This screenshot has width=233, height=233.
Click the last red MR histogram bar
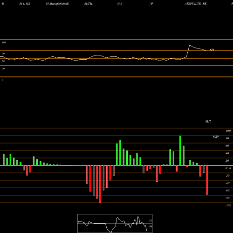[207, 180]
